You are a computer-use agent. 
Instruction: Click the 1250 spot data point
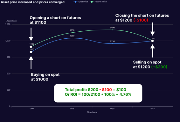click(72, 38)
